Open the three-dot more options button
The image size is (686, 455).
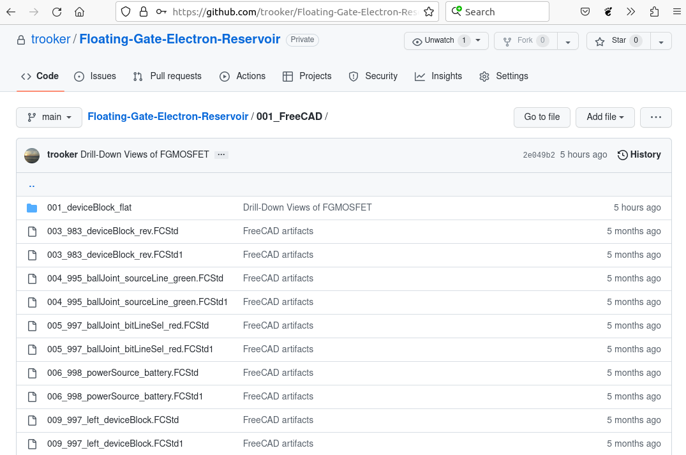click(656, 117)
